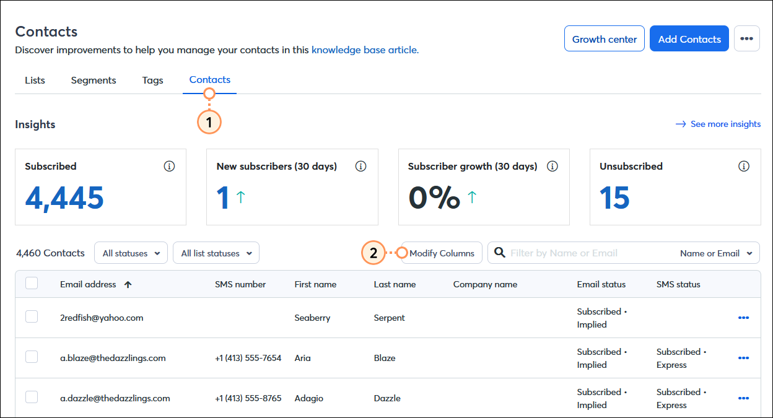Click the First name column header
Viewport: 773px width, 418px height.
tap(315, 284)
